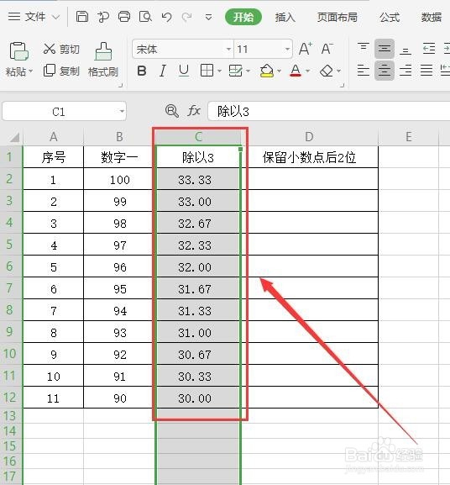Click the decrease indent icon
This screenshot has width=450, height=485.
[429, 49]
